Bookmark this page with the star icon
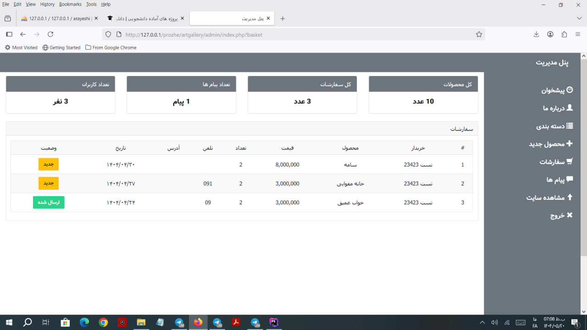The image size is (587, 330). 479,34
